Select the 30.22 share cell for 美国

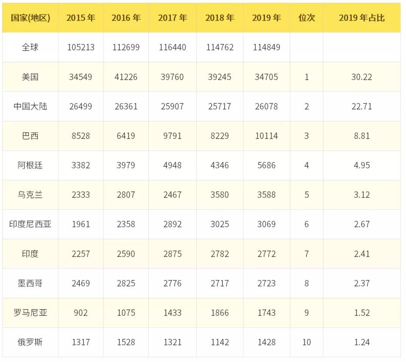click(x=362, y=77)
